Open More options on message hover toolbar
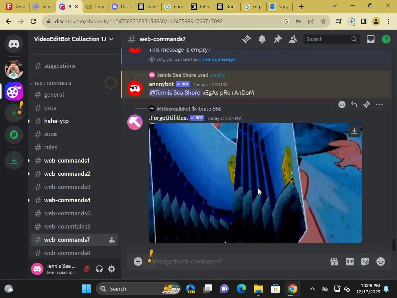Viewport: 397px width, 298px height. 379,104
